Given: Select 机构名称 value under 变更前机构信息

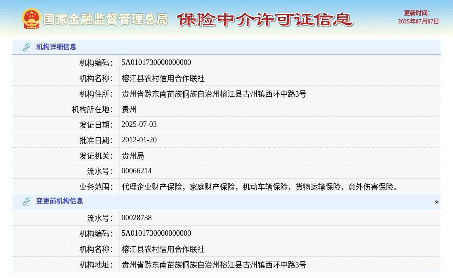Looking at the screenshot, I should pos(163,249).
